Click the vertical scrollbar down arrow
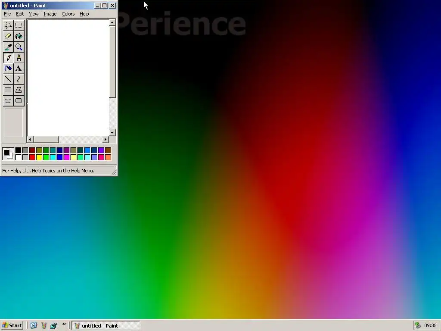Viewport: 441px width, 331px height. (x=112, y=133)
